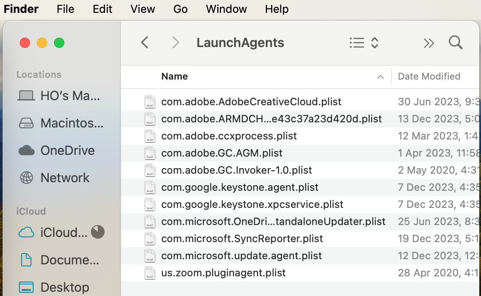The width and height of the screenshot is (481, 296).
Task: Open OneDrive cloud location in sidebar
Action: tap(26, 151)
